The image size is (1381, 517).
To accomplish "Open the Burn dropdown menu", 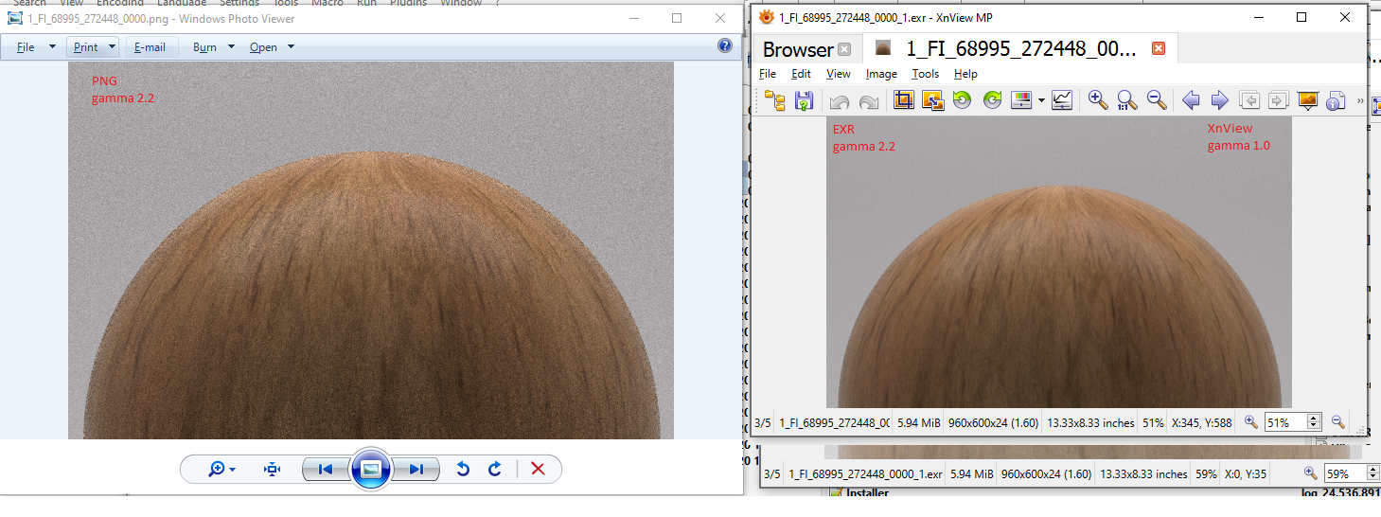I will 214,47.
